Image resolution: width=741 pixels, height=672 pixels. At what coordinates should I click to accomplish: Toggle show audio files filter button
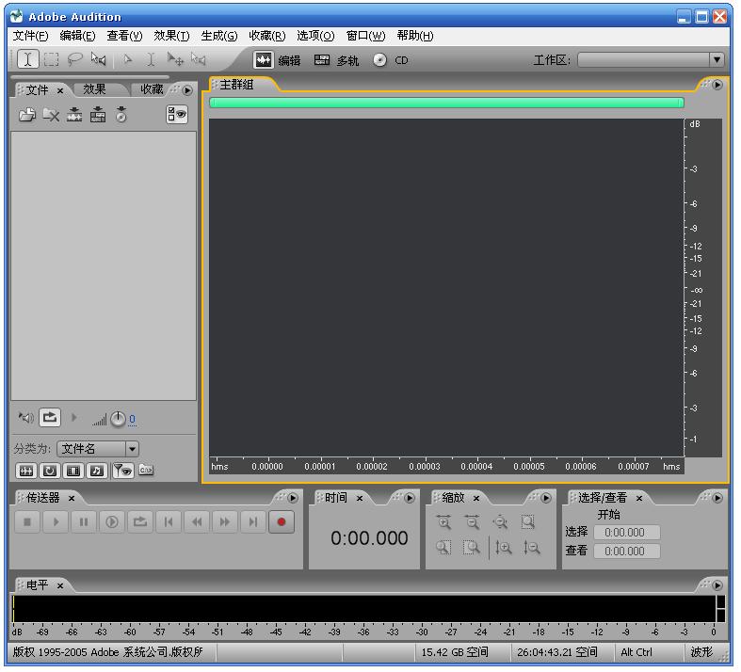(25, 470)
